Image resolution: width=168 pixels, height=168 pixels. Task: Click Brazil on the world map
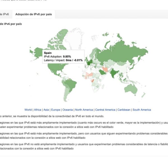point(71,85)
